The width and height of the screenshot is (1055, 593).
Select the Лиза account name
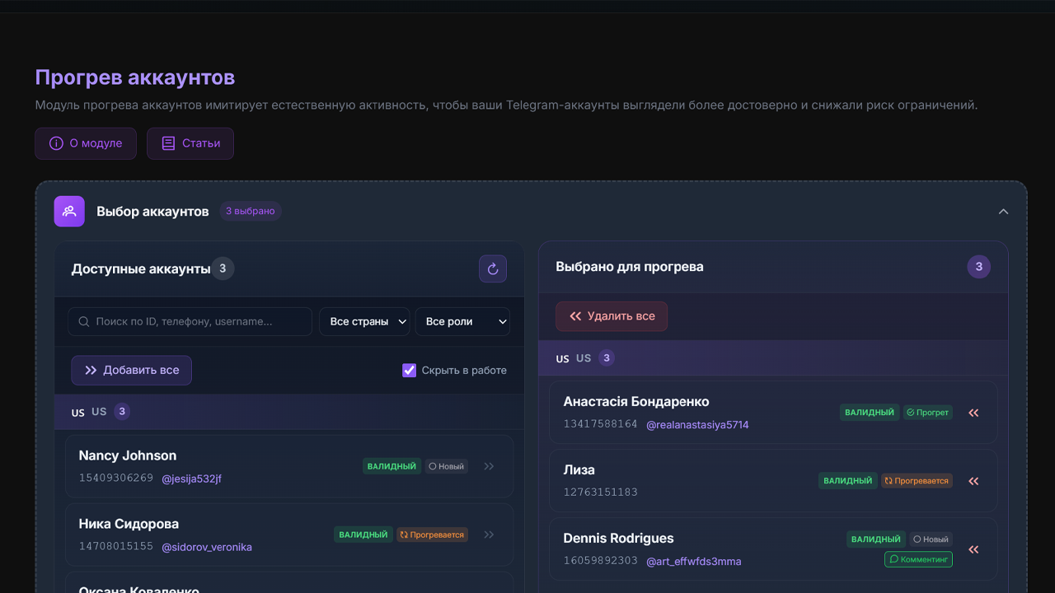click(x=579, y=470)
